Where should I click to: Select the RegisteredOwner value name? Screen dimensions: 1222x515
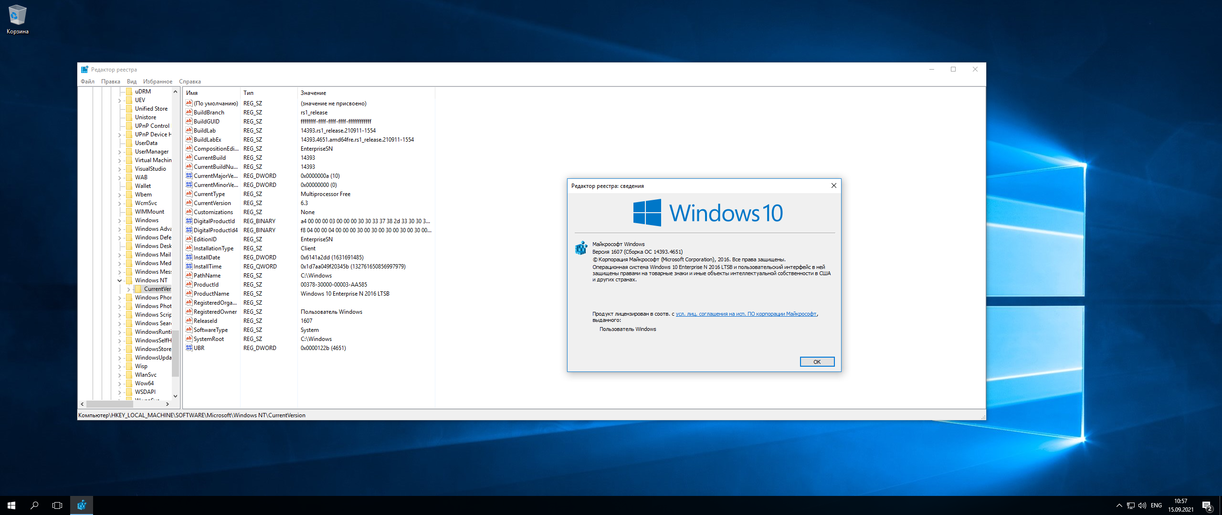click(215, 311)
